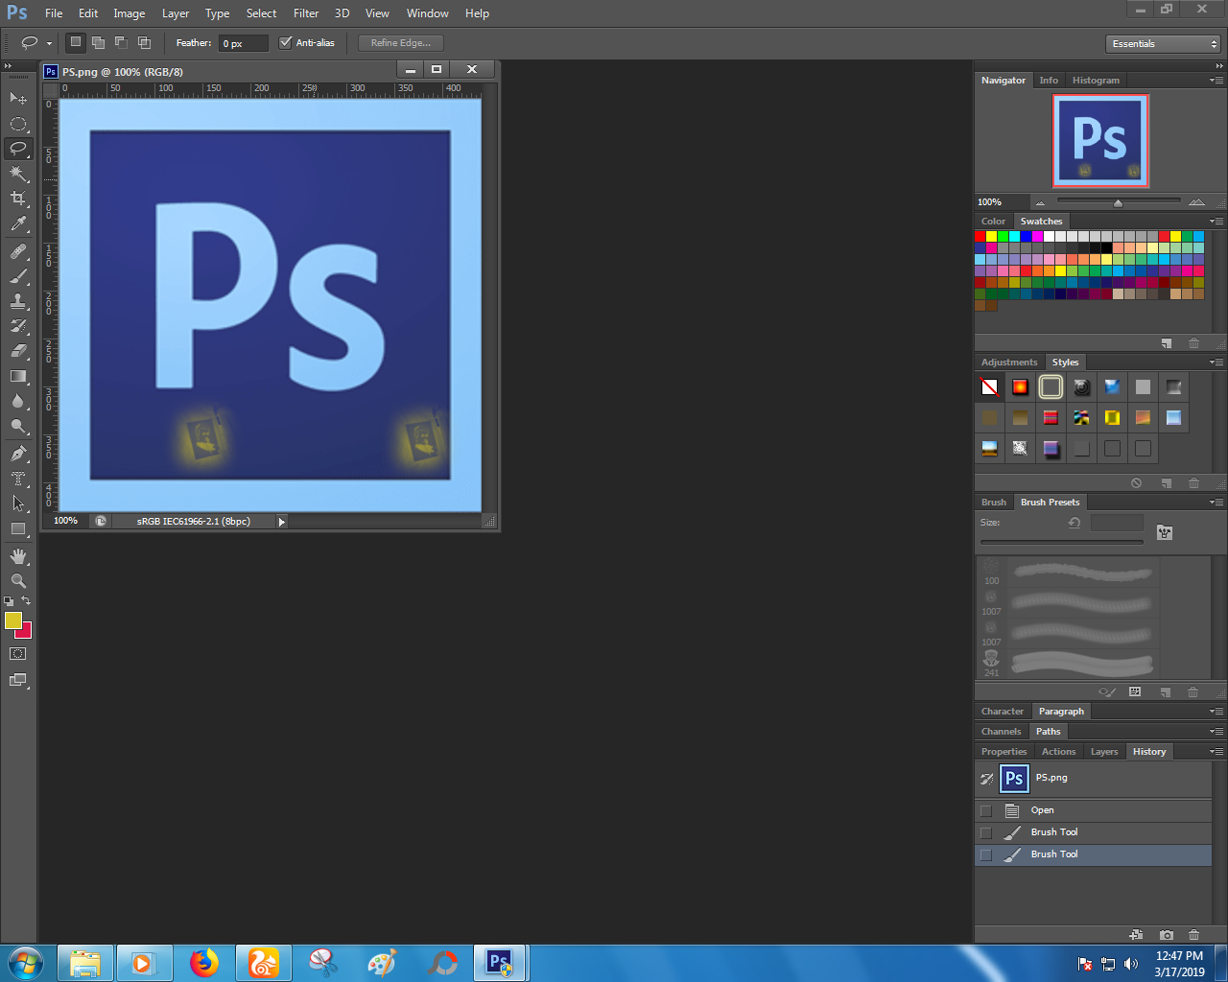Viewport: 1228px width, 982px height.
Task: Switch to the Histogram tab
Action: [x=1096, y=81]
